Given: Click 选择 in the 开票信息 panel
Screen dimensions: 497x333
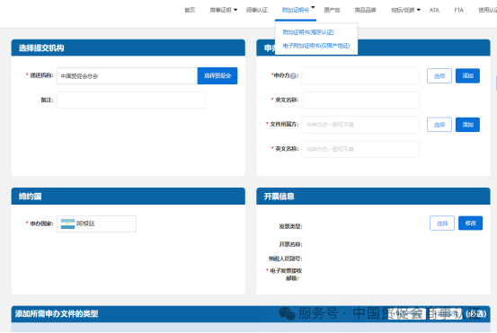Looking at the screenshot, I should pyautogui.click(x=442, y=223).
